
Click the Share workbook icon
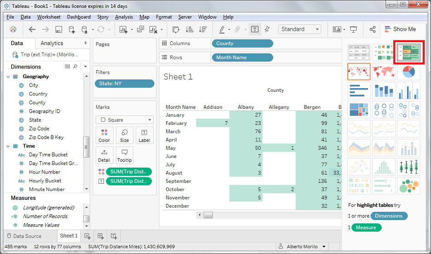[x=373, y=29]
